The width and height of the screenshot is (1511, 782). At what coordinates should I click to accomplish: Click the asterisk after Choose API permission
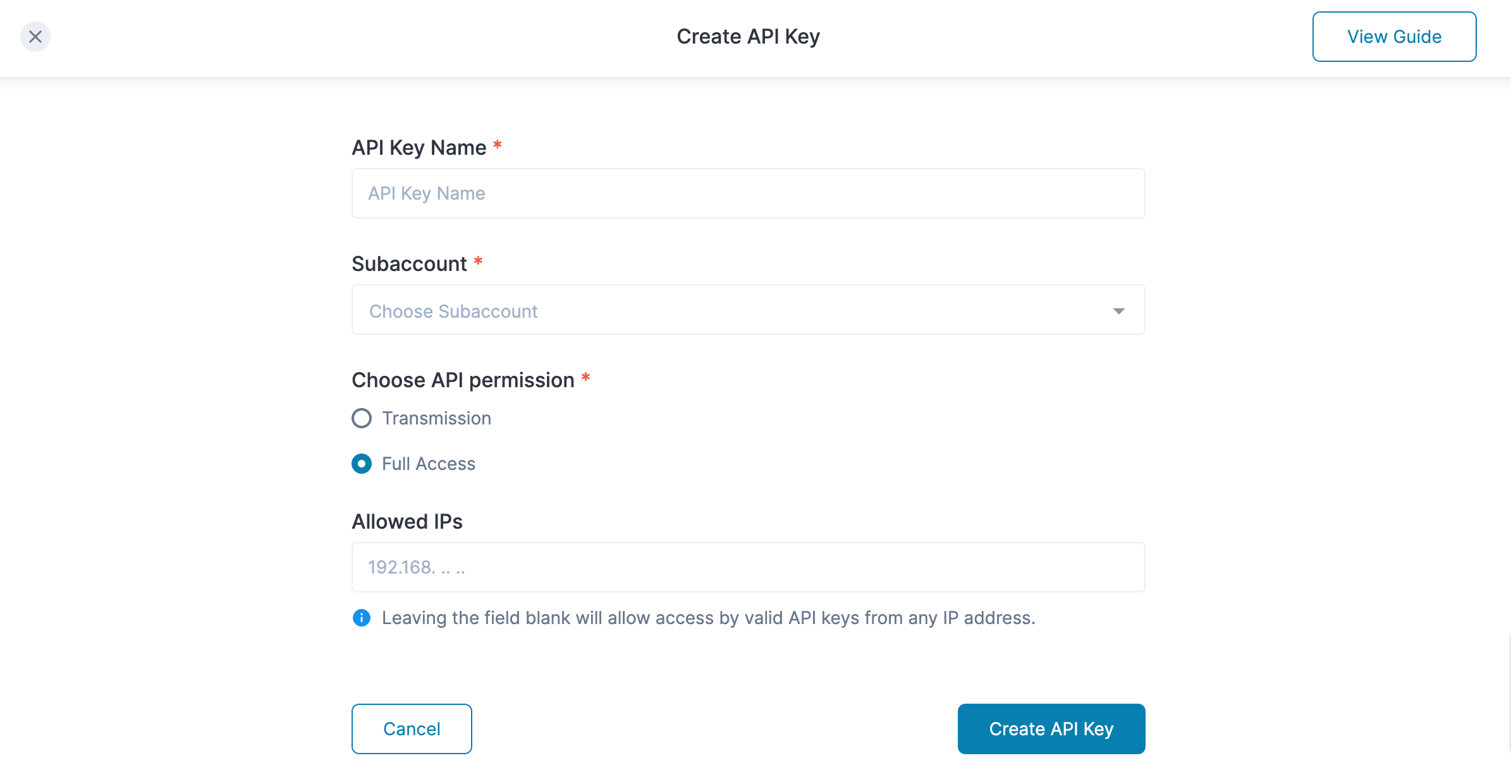(585, 378)
